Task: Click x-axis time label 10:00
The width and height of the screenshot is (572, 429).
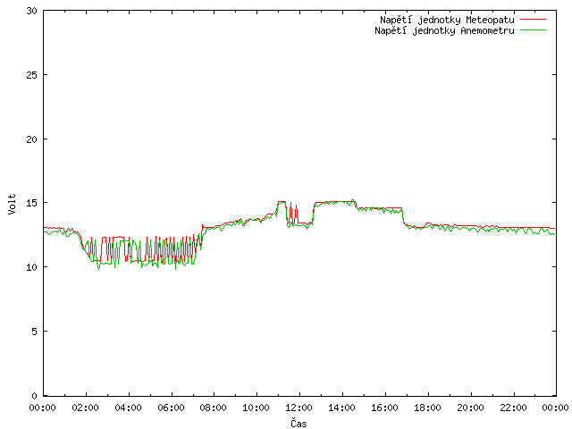Action: [x=257, y=408]
